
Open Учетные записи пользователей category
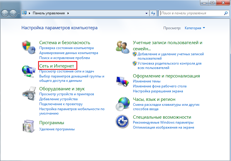[x=167, y=45]
